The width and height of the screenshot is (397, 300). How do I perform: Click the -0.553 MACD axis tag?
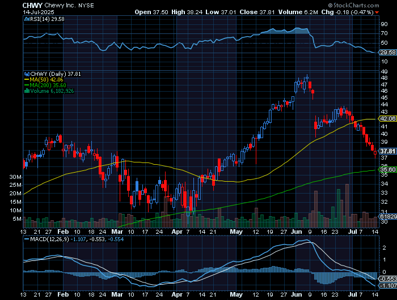(387, 278)
